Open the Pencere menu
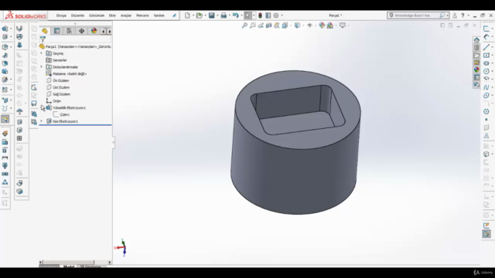This screenshot has width=495, height=278. [x=142, y=15]
